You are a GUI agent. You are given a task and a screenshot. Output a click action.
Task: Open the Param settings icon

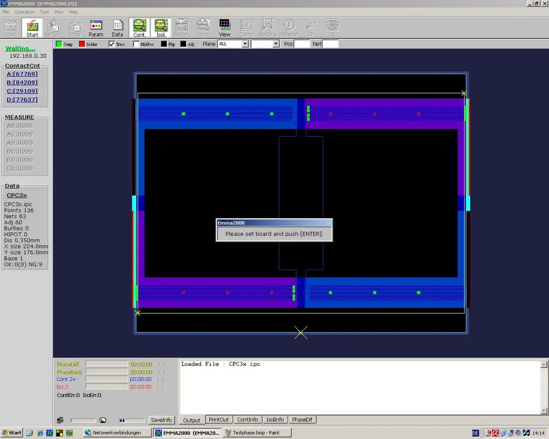point(96,27)
